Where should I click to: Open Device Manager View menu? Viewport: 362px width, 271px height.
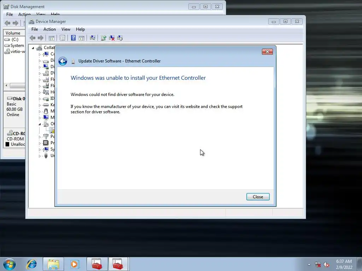[66, 29]
